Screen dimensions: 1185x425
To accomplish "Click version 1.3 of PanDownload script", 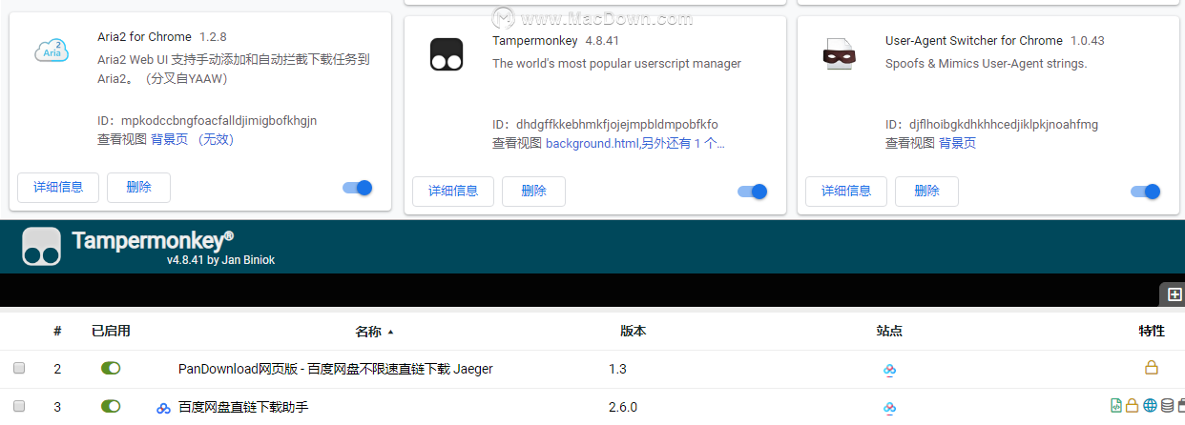I will tap(617, 369).
